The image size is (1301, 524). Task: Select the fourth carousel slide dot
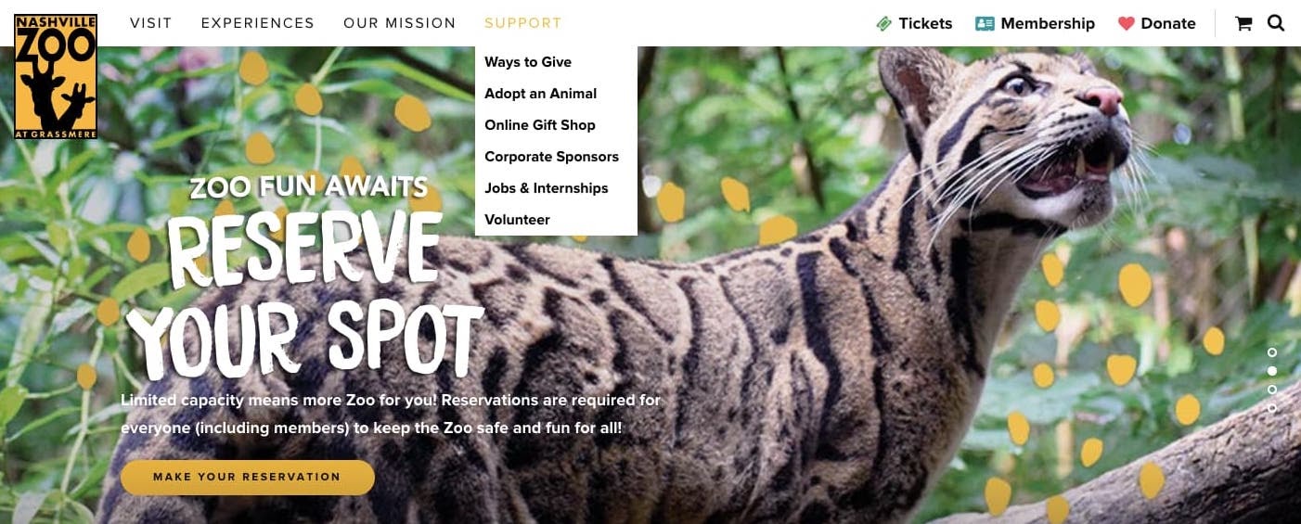click(x=1272, y=408)
